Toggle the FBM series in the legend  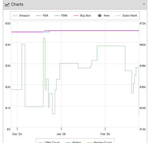61,16
